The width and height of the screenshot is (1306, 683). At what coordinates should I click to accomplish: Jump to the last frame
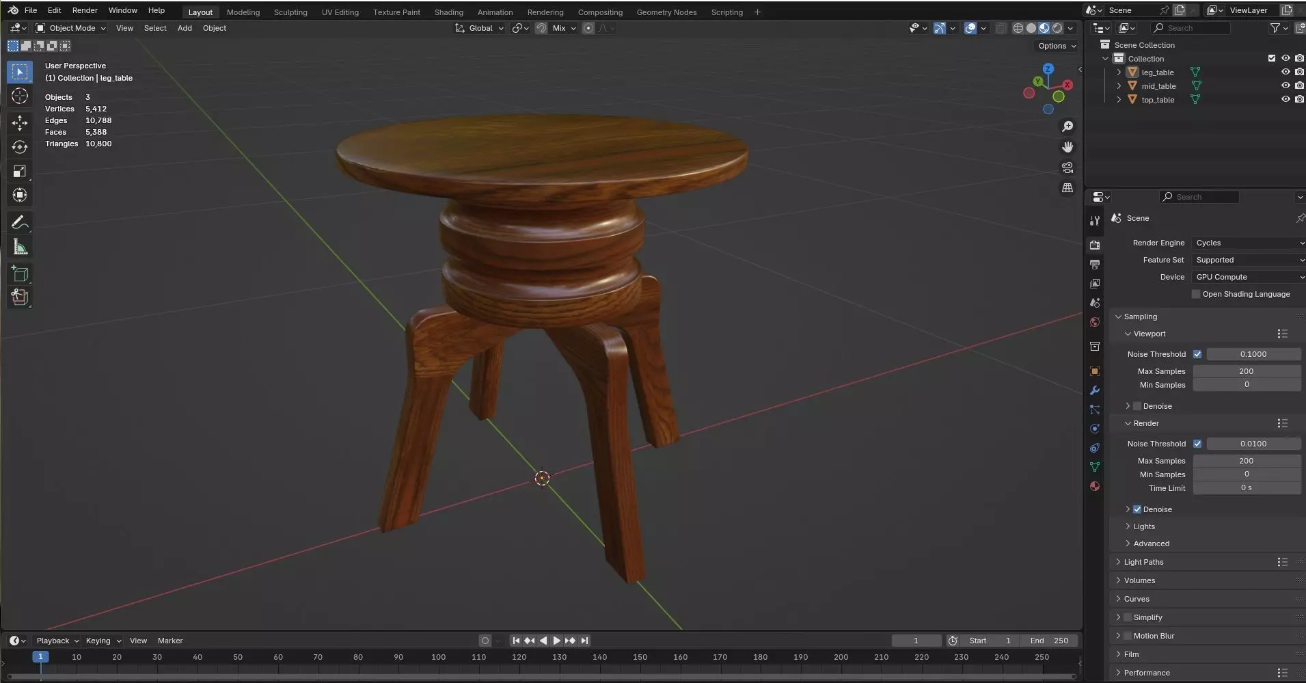coord(584,641)
